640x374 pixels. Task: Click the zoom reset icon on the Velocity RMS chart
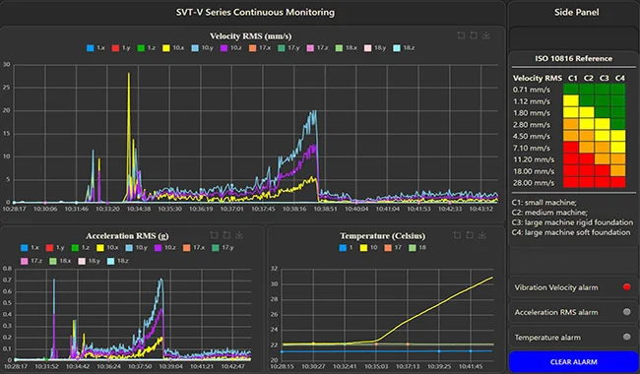pos(474,35)
